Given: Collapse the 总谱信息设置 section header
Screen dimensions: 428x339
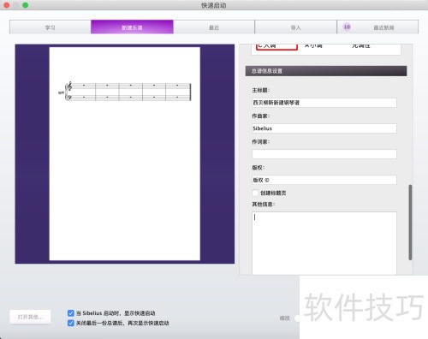Looking at the screenshot, I should (x=326, y=71).
